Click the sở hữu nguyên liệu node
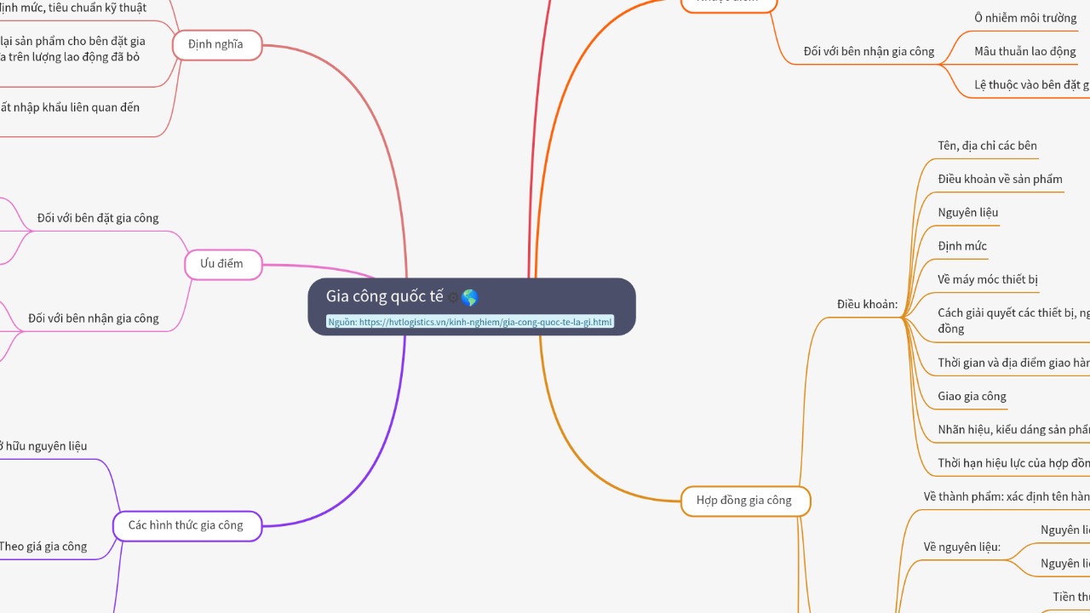 pos(43,446)
